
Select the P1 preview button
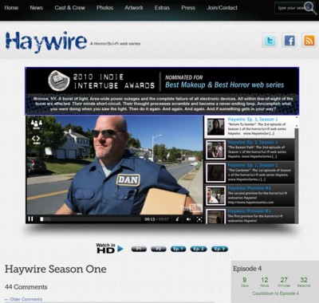139,249
